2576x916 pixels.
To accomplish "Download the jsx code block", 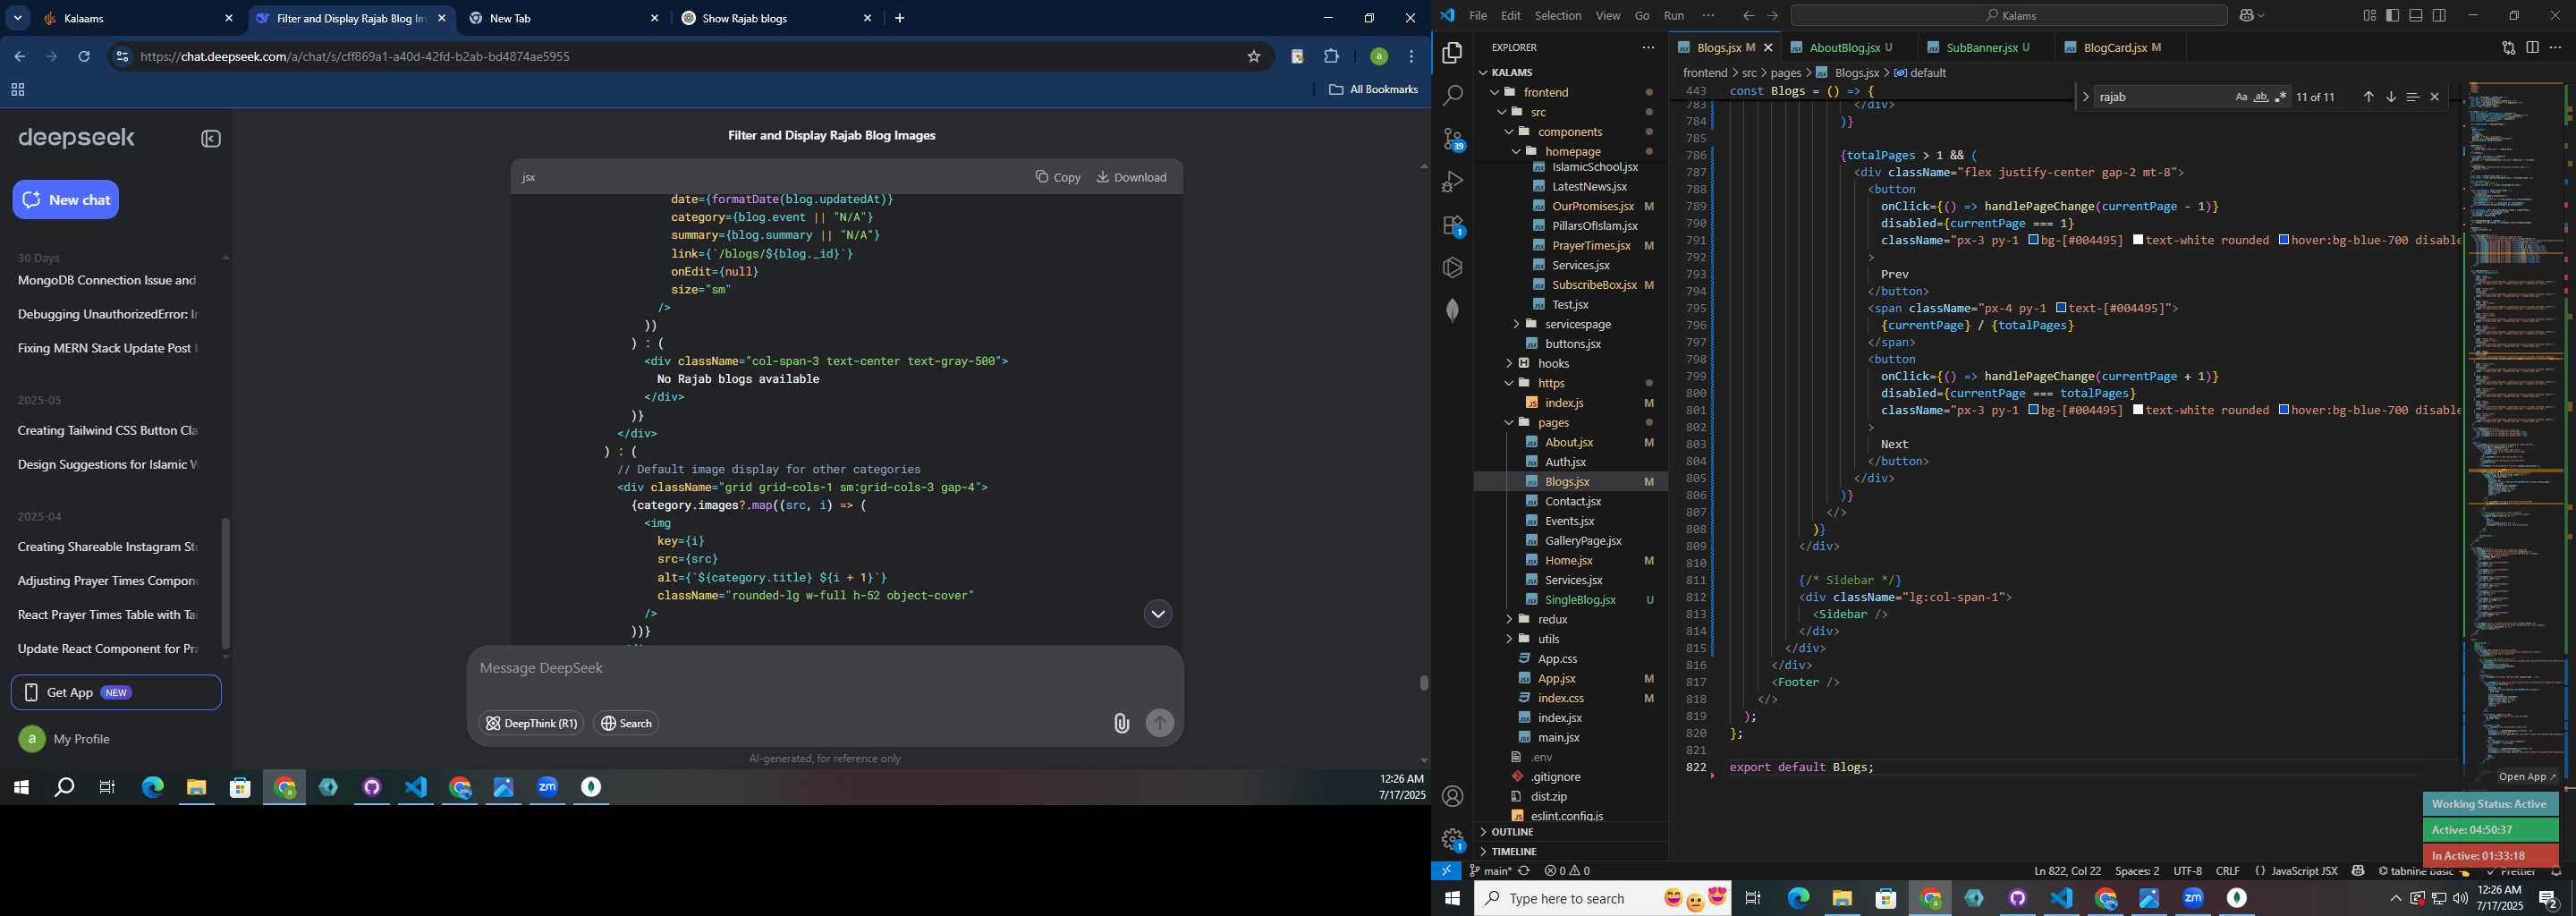I will pos(1132,177).
